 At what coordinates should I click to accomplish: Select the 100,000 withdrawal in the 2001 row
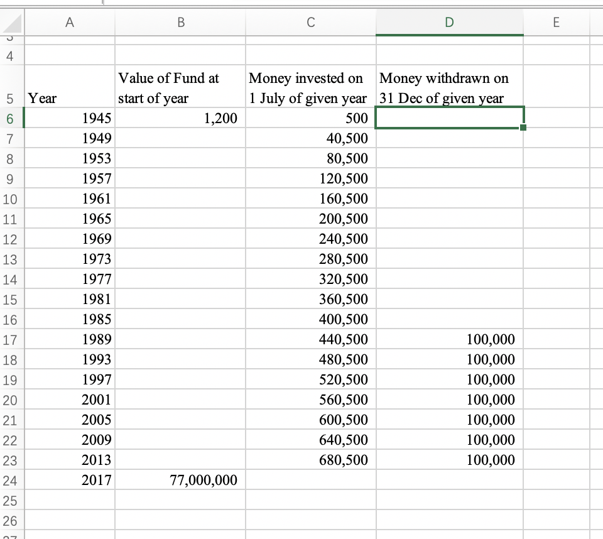pyautogui.click(x=450, y=400)
